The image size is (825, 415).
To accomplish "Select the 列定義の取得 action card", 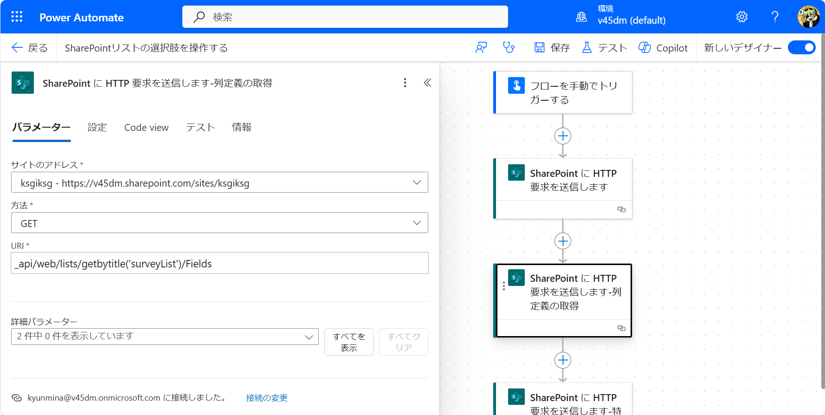I will click(x=563, y=300).
